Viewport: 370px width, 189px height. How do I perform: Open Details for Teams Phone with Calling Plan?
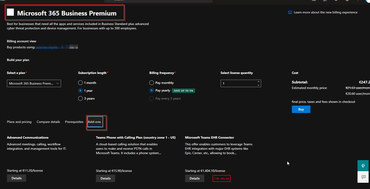(106, 178)
